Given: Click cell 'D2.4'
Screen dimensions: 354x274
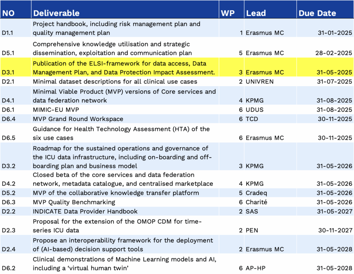Looking at the screenshot, I should pyautogui.click(x=16, y=244).
